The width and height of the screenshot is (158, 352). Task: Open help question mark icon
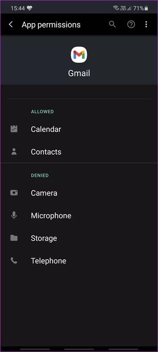[x=131, y=25]
